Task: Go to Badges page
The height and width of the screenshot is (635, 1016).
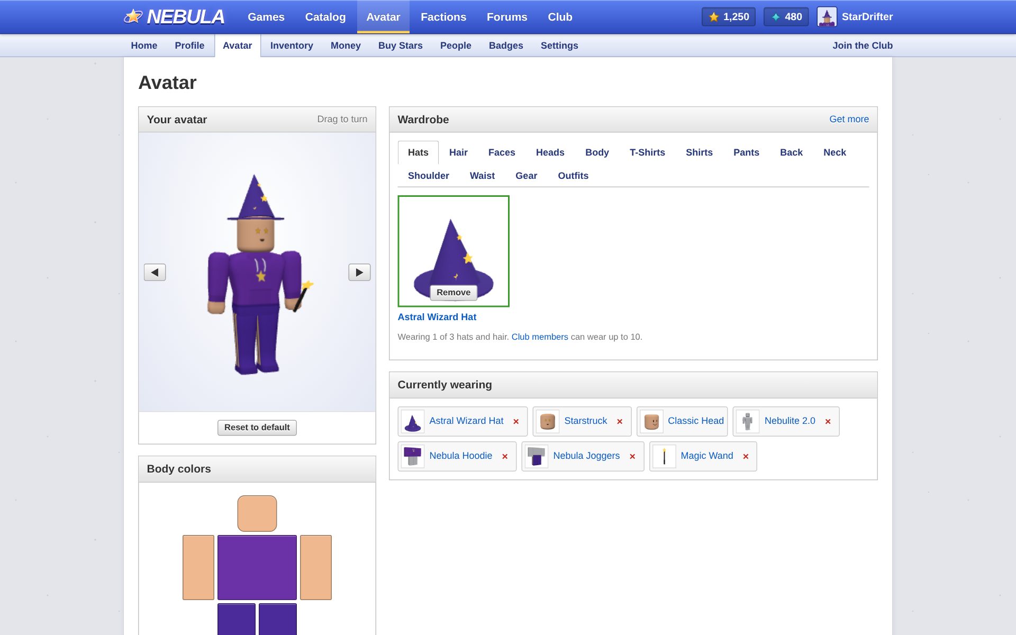Action: [x=506, y=46]
